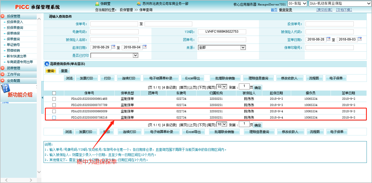372x183 pixels.
Task: Toggle the select-all checkbox in table header
Action: (x=54, y=93)
